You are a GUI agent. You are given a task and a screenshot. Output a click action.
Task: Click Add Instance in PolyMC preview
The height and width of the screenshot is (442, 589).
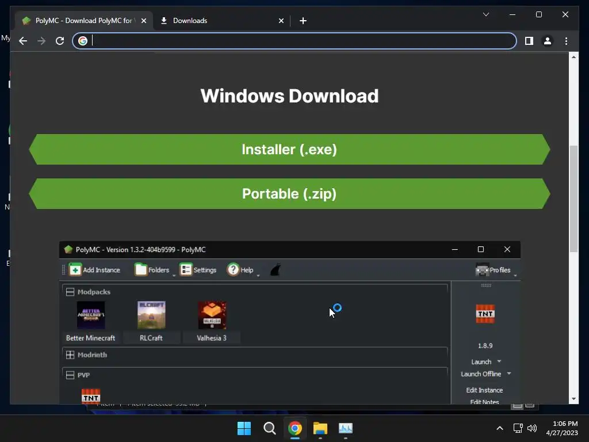coord(95,270)
